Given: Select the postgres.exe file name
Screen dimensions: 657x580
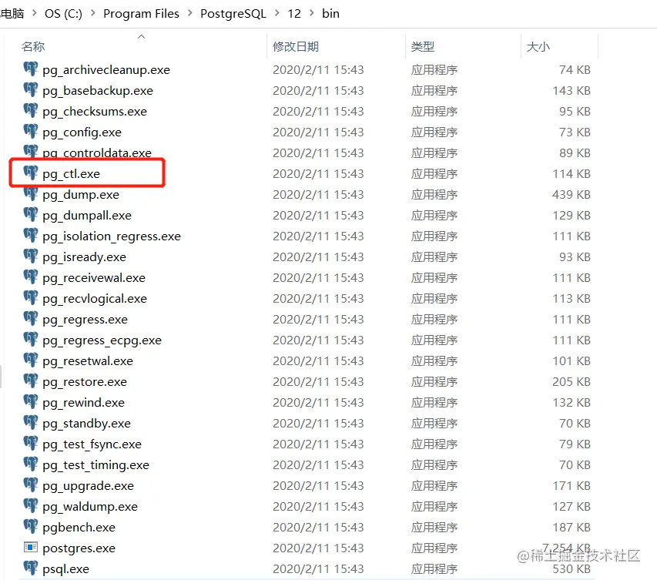Looking at the screenshot, I should pos(79,548).
